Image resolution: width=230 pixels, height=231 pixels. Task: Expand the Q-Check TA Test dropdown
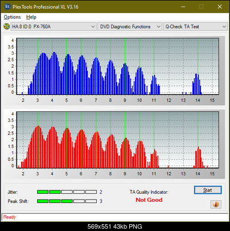click(x=195, y=27)
